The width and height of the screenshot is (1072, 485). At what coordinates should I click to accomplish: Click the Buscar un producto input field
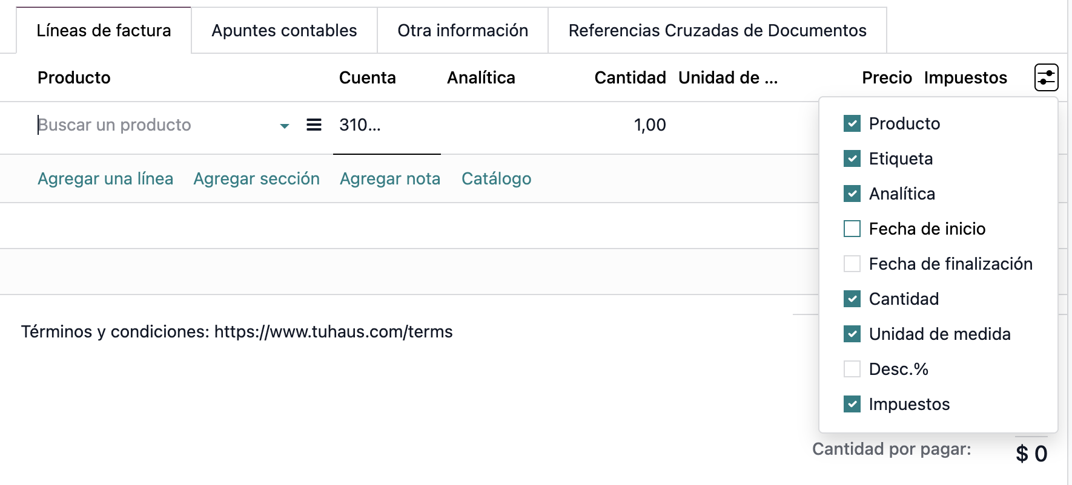click(x=121, y=125)
